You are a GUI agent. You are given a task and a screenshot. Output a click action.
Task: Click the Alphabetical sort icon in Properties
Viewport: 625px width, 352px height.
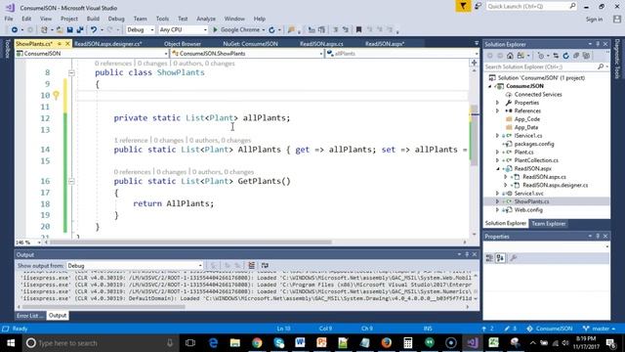tap(500, 258)
